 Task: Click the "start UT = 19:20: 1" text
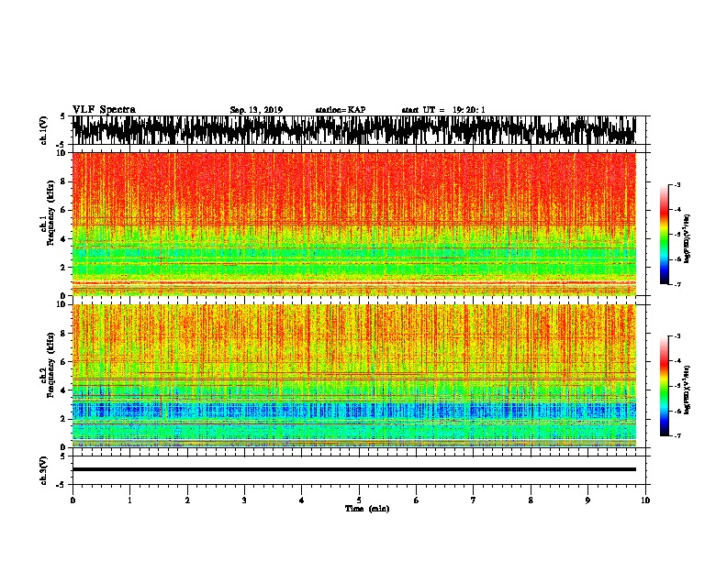(x=443, y=110)
